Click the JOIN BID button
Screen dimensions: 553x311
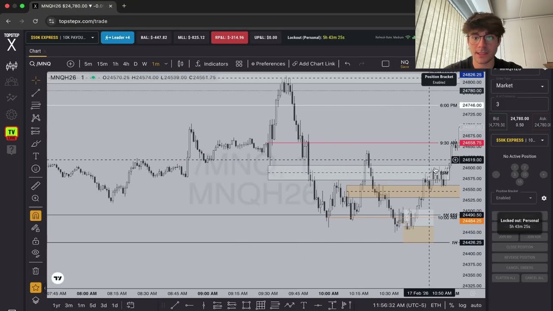(505, 237)
